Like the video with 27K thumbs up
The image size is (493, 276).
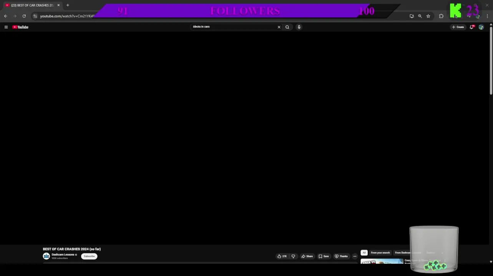[x=282, y=256]
